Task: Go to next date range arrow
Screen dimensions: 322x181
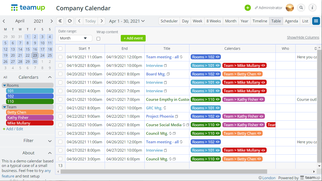Action: coord(102,21)
